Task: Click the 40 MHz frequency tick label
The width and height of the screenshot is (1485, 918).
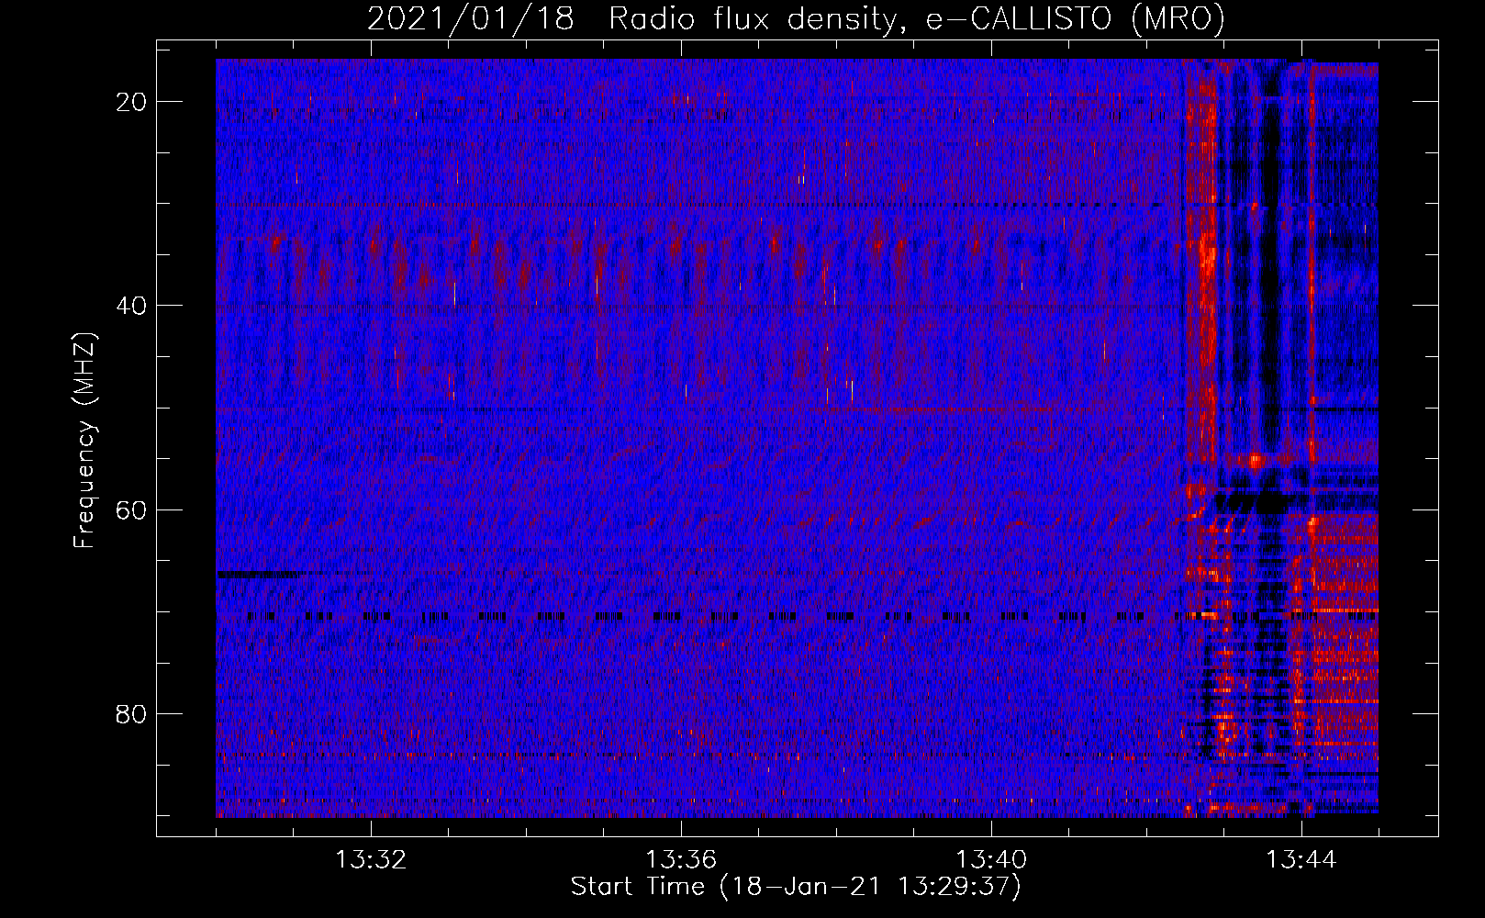Action: 132,306
